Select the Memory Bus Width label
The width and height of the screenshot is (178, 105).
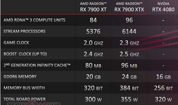pyautogui.click(x=24, y=88)
